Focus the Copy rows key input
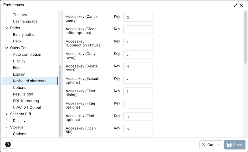 (138, 55)
